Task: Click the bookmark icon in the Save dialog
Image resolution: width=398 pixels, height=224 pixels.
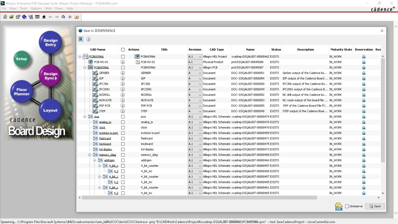Action: [81, 39]
